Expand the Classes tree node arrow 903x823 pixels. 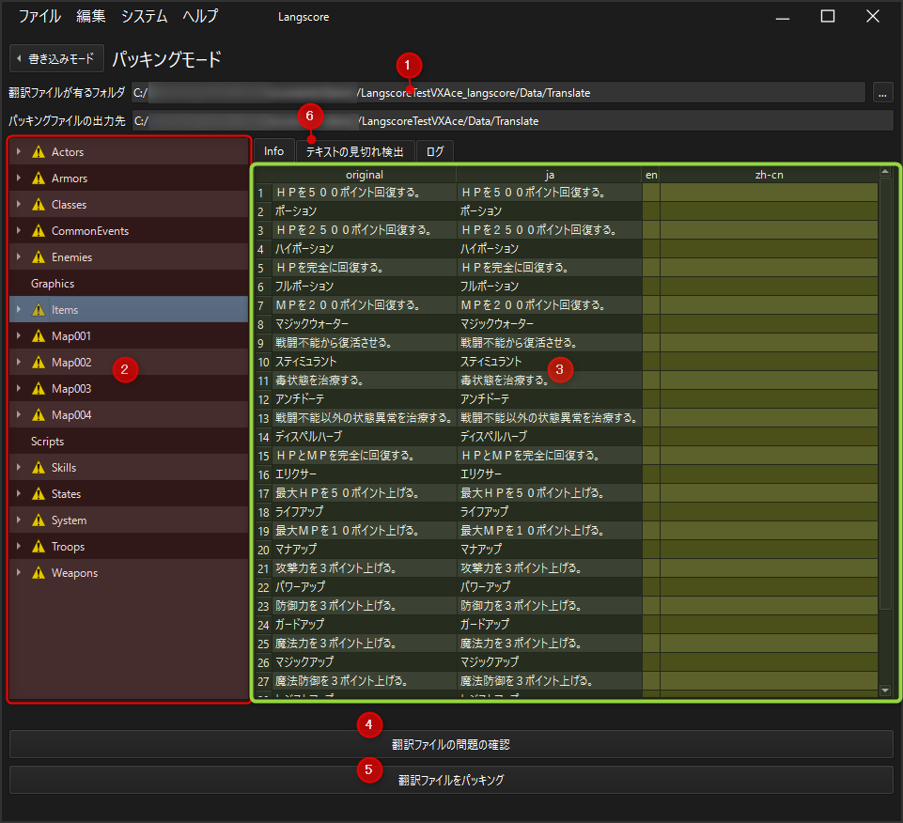pyautogui.click(x=19, y=204)
